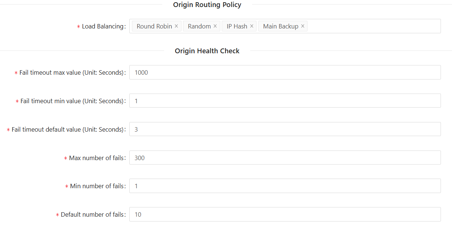Click the Load Balancing field label
Viewport: 452px width, 230px height.
tap(103, 27)
